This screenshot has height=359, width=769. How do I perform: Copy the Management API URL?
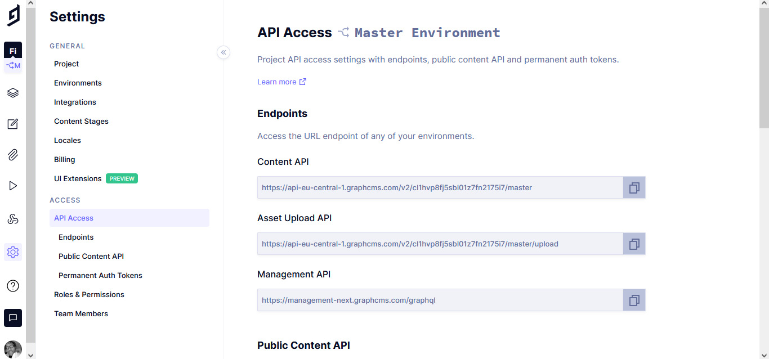pos(634,300)
